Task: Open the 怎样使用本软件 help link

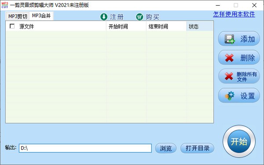Action: pos(234,14)
